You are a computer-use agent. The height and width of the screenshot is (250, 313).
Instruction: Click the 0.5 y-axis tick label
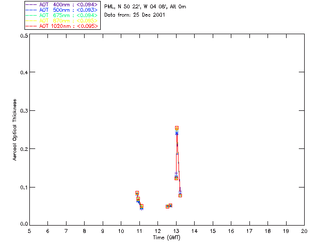click(24, 36)
